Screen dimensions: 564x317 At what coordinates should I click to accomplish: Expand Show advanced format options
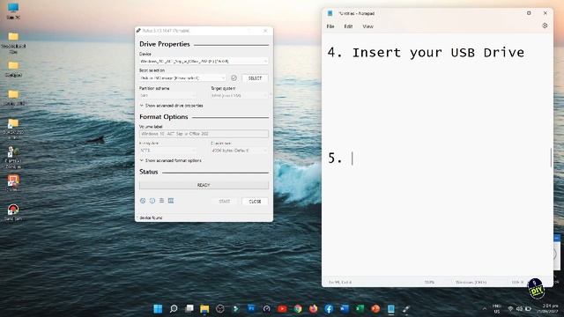(170, 160)
